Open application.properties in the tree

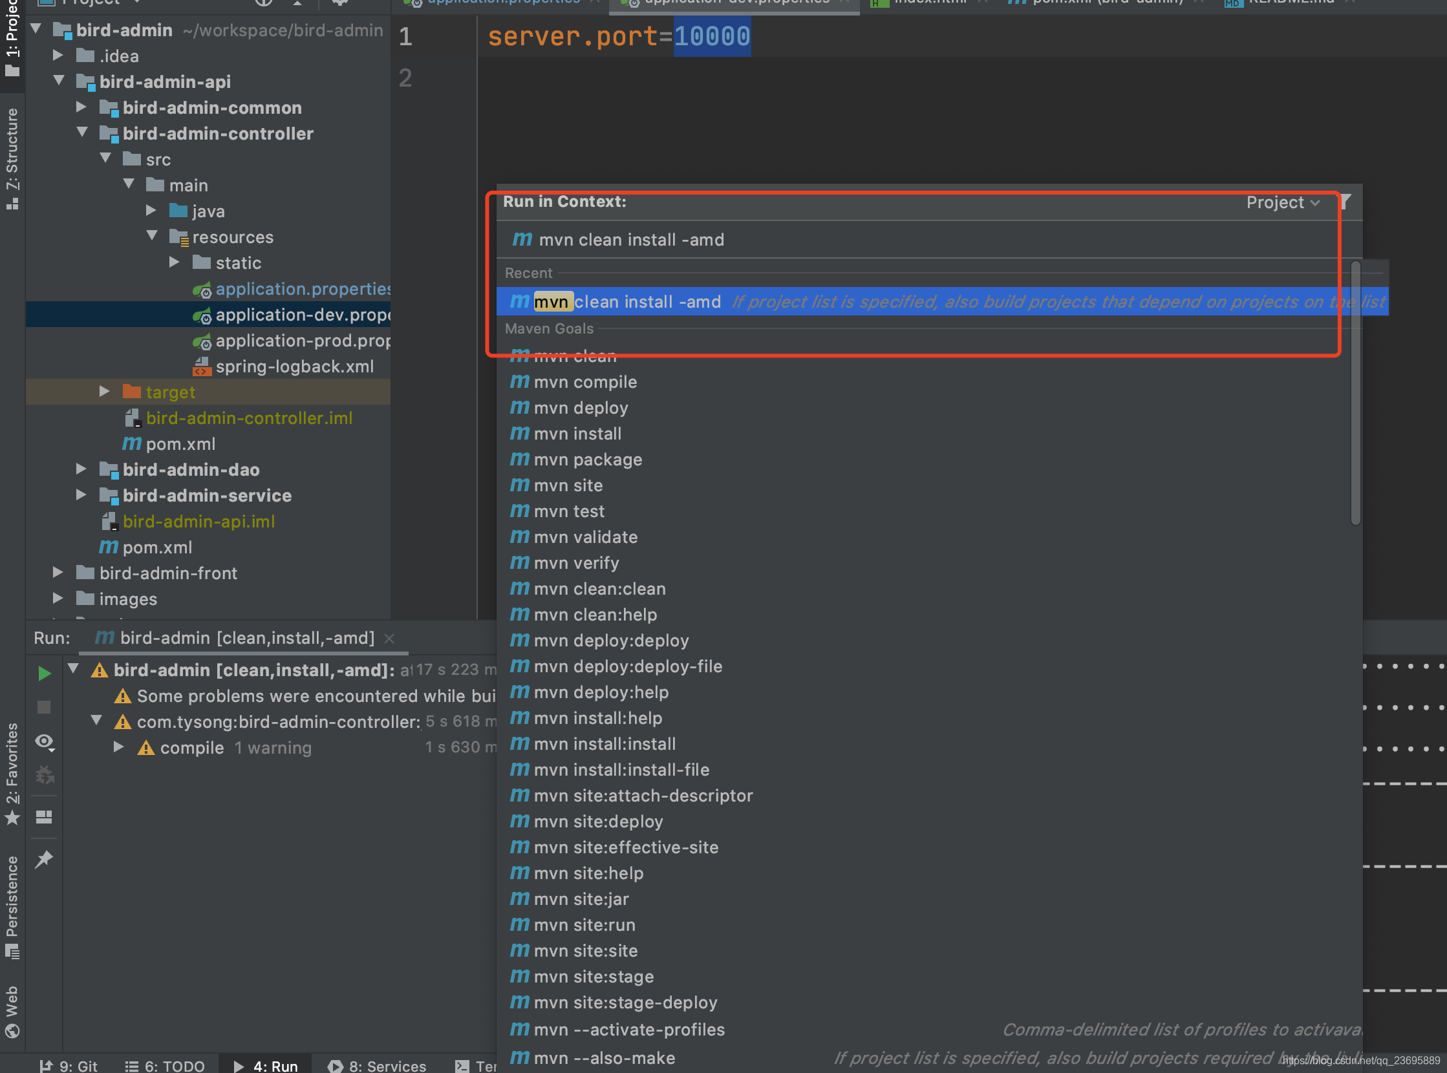(x=292, y=289)
